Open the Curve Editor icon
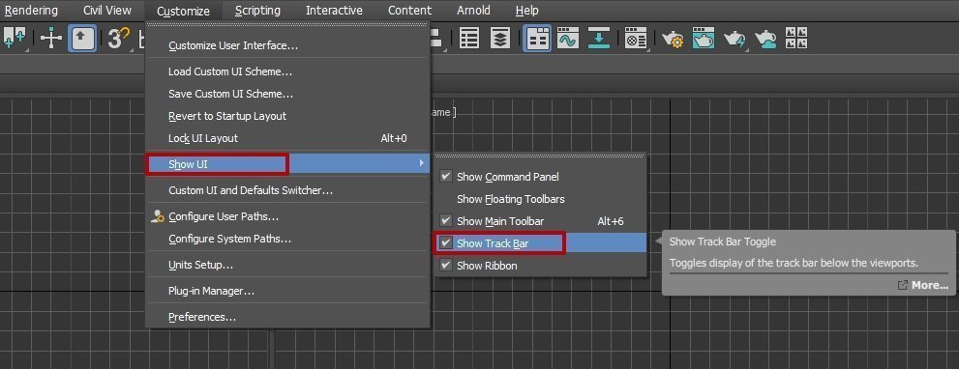This screenshot has width=959, height=369. tap(568, 39)
